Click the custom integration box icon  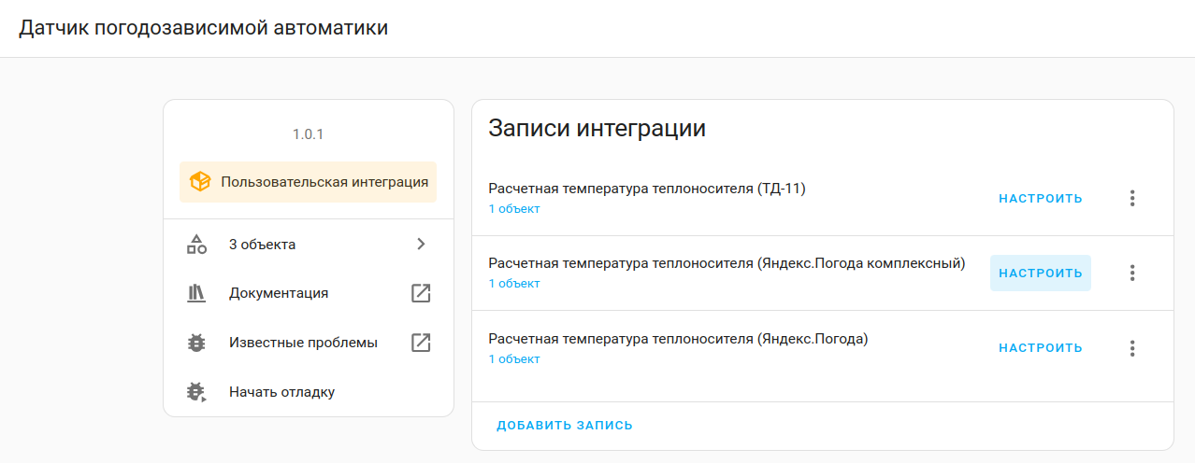(199, 181)
